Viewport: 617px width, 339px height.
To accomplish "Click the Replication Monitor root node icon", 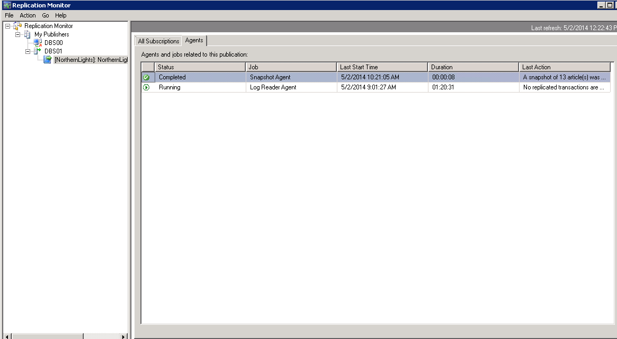I will [x=18, y=26].
